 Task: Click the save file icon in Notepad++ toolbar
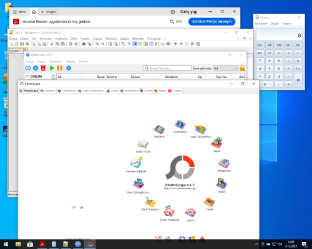22,44
